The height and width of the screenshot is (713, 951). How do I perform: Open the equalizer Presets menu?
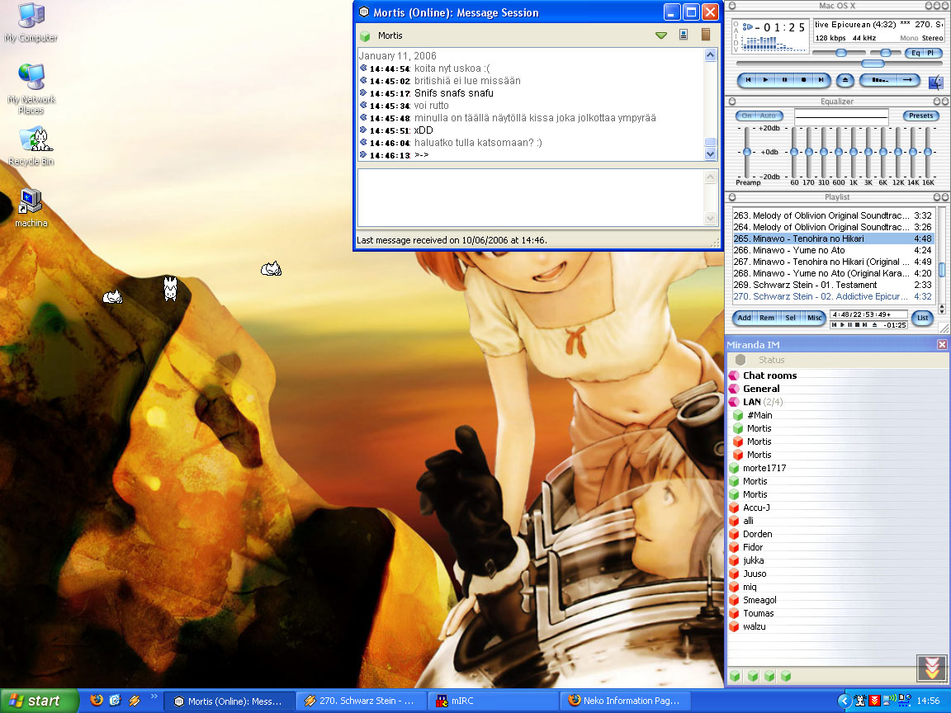point(920,116)
